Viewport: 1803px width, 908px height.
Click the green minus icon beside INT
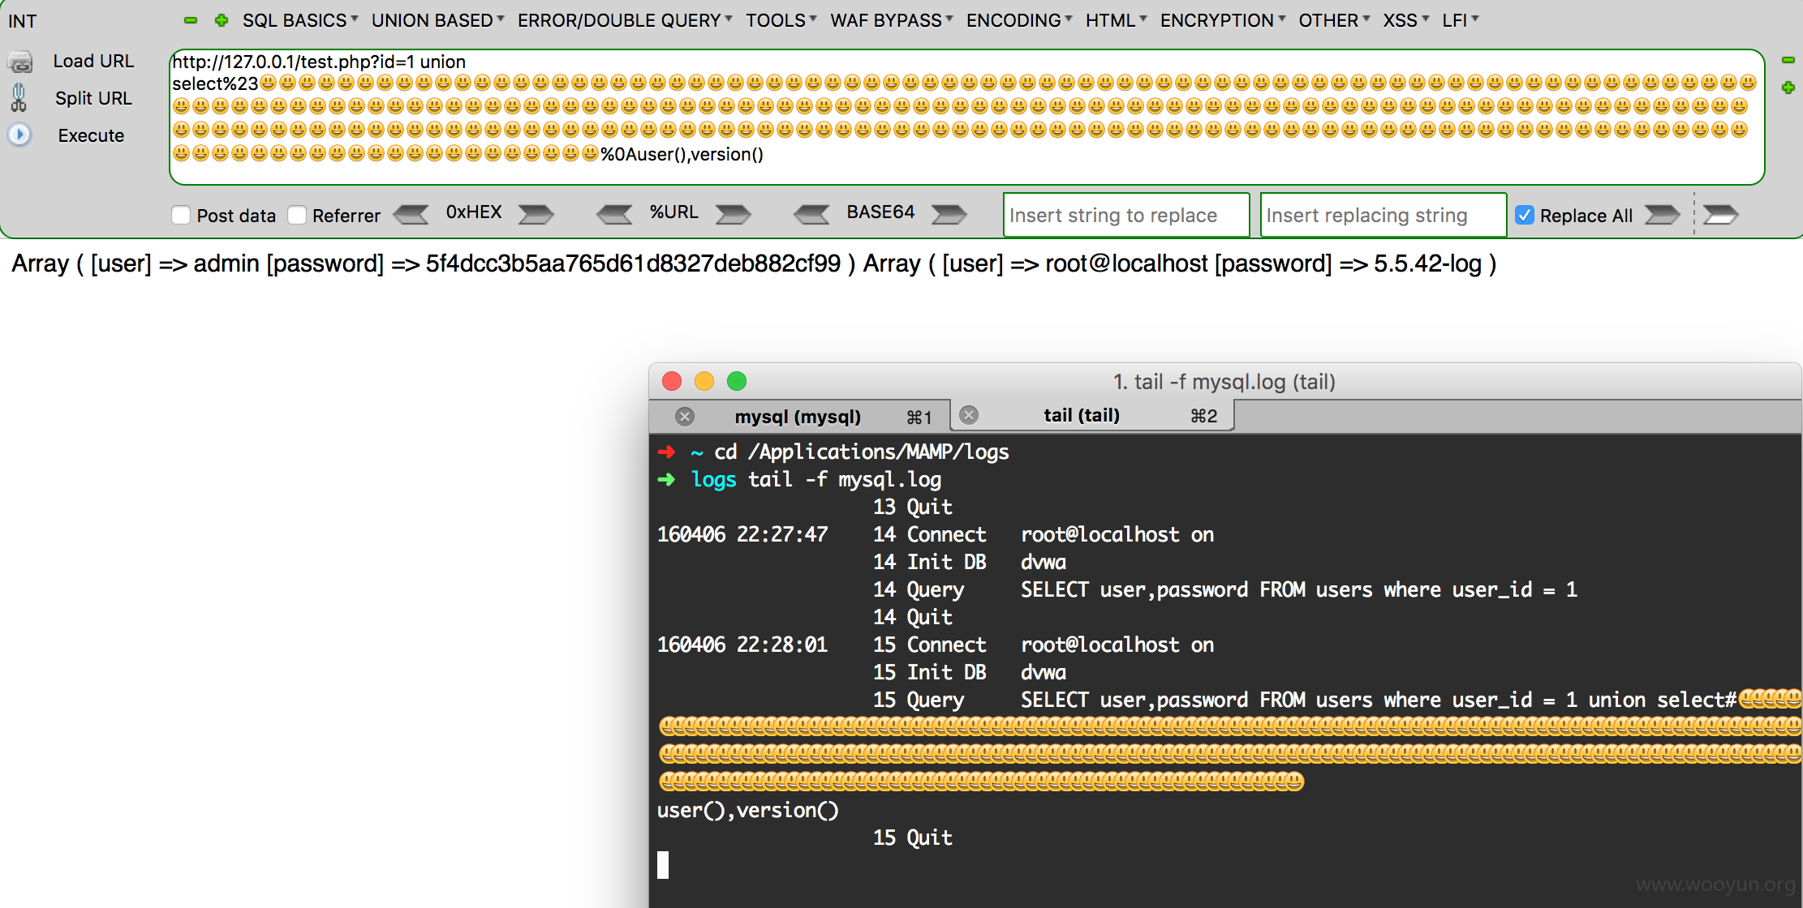click(x=191, y=20)
